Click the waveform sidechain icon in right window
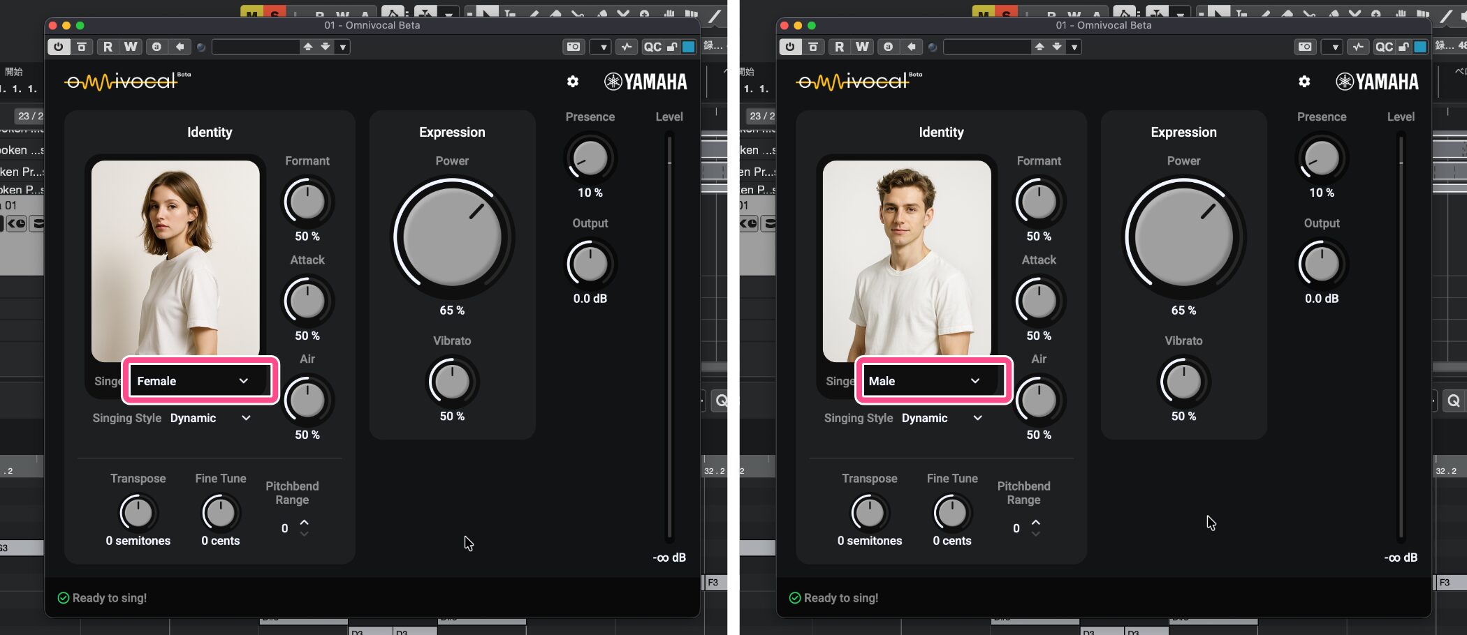Image resolution: width=1467 pixels, height=635 pixels. pos(1358,47)
